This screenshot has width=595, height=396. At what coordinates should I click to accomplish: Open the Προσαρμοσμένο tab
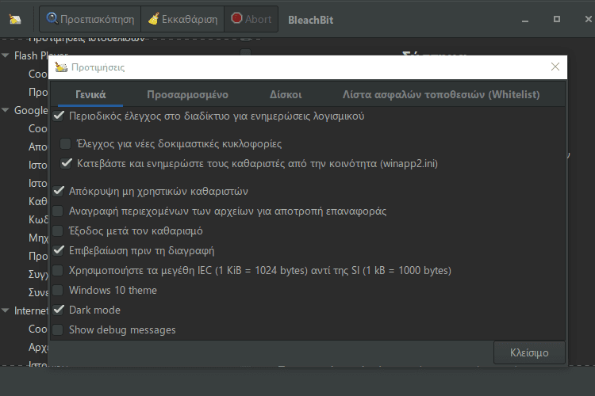click(187, 94)
